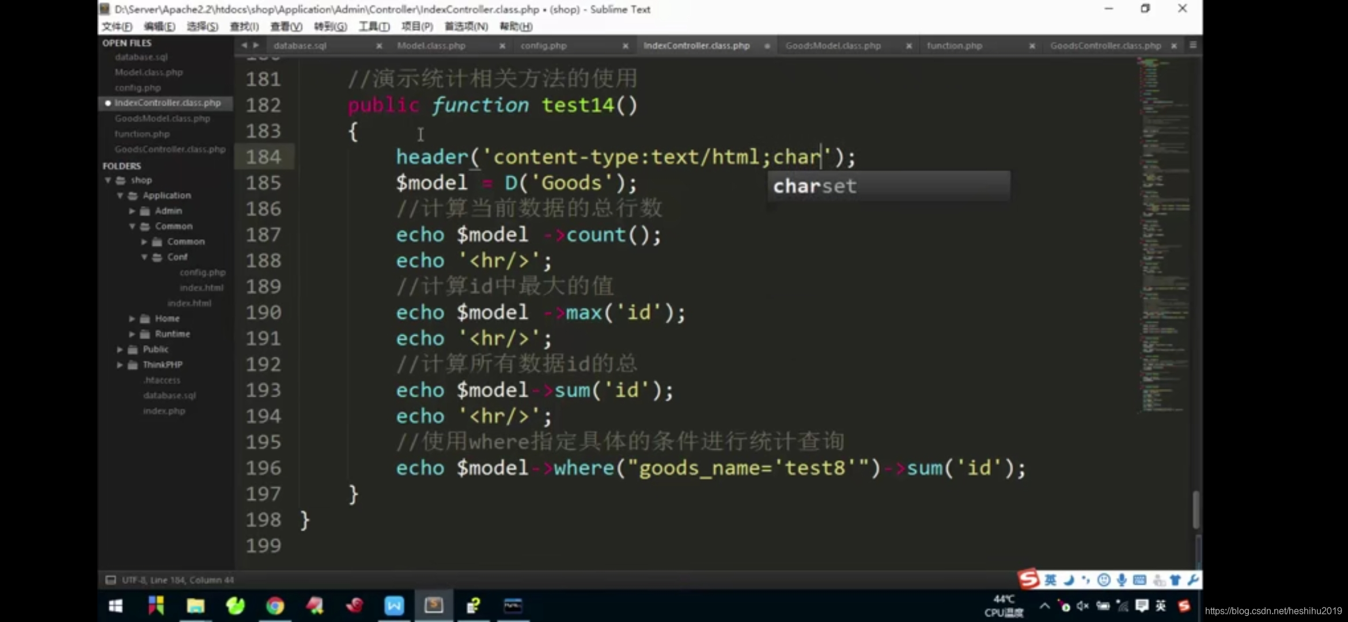The image size is (1348, 622).
Task: Collapse the outer Common folder
Action: point(132,226)
